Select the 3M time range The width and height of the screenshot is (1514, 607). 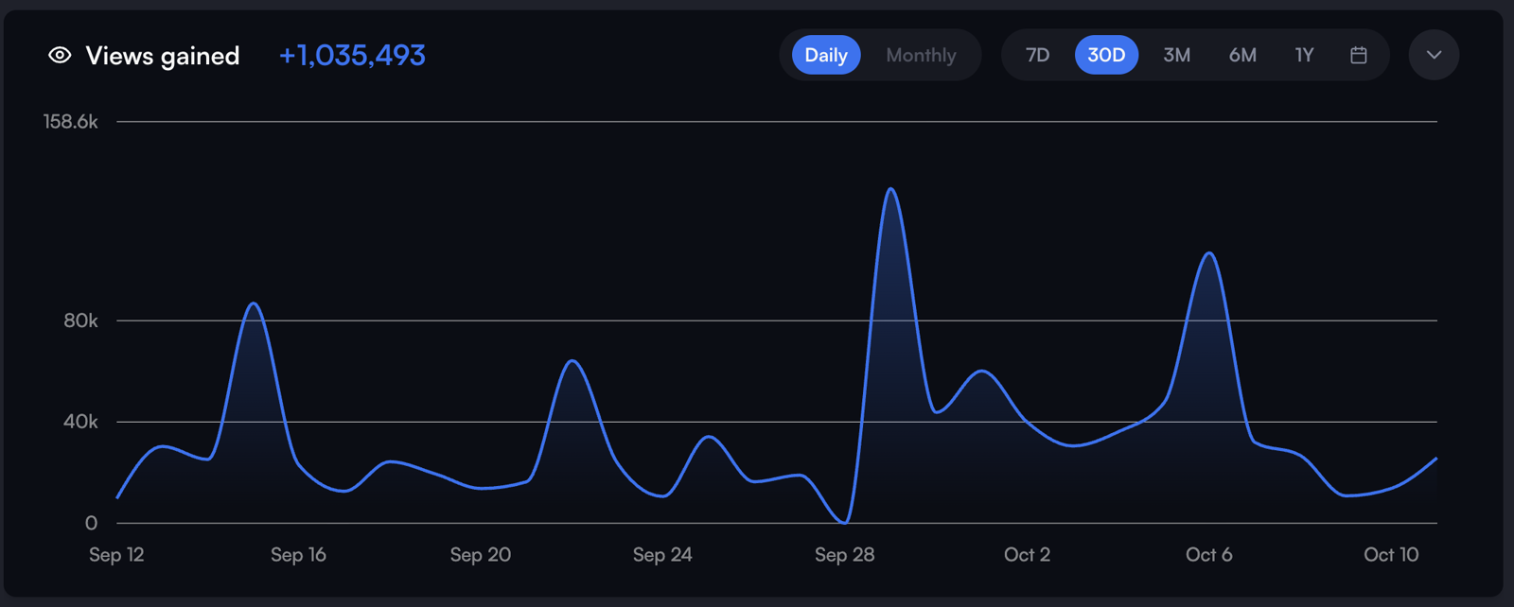(1176, 55)
